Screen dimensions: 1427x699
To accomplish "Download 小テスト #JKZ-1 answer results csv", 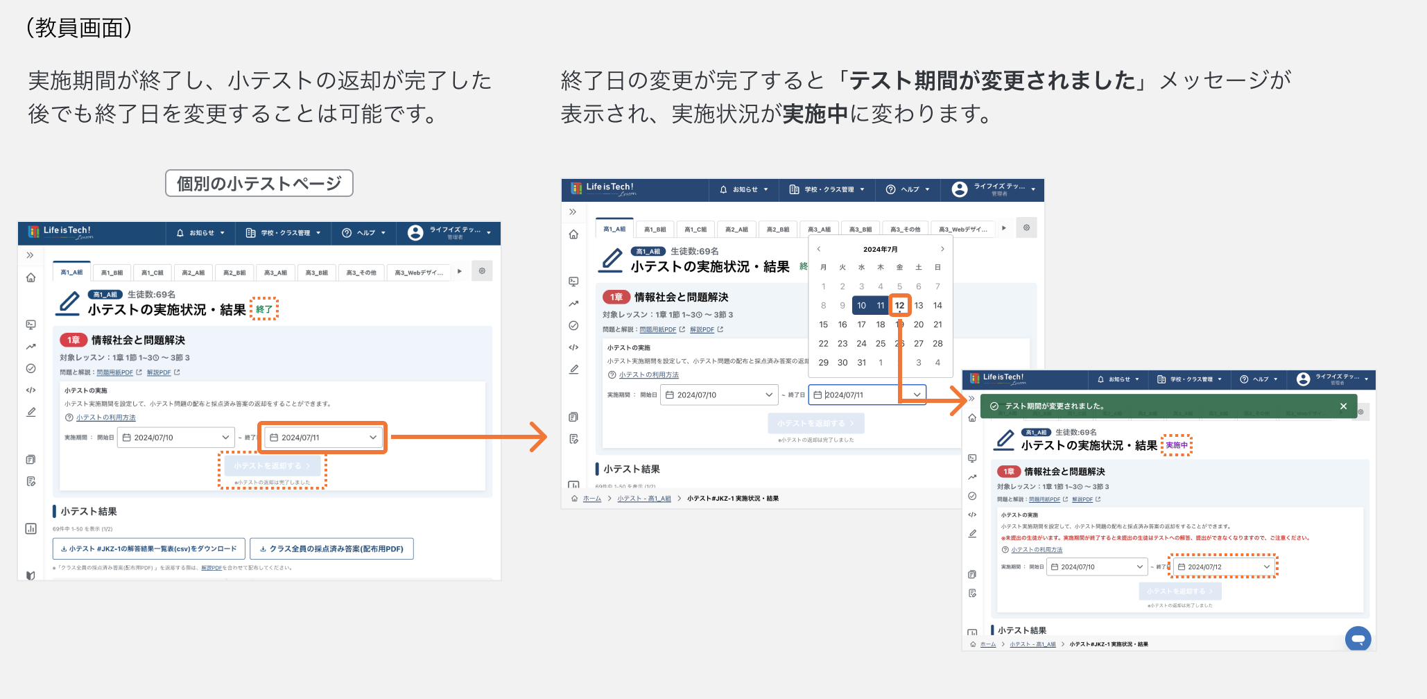I will coord(149,549).
